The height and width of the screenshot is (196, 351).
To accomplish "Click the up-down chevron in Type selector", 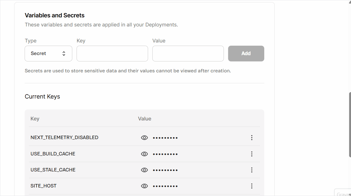I will [x=64, y=53].
